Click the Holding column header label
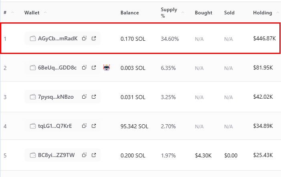The height and width of the screenshot is (177, 281). click(x=263, y=13)
